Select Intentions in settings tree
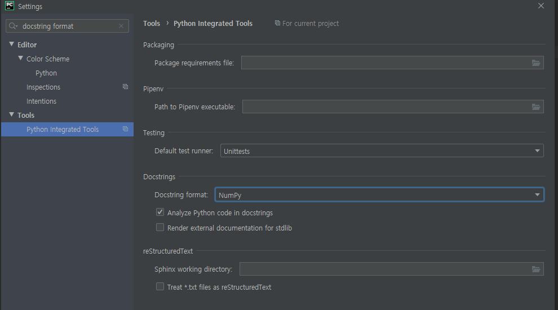This screenshot has height=310, width=558. (41, 101)
